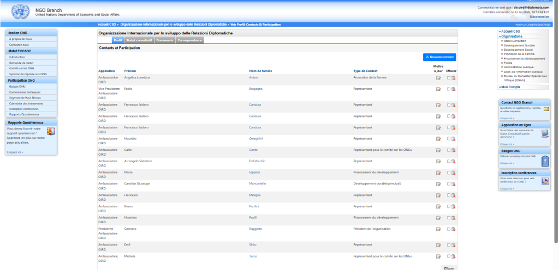The image size is (559, 270).
Task: Click the icon in Inscription conférences box
Action: [x=545, y=181]
